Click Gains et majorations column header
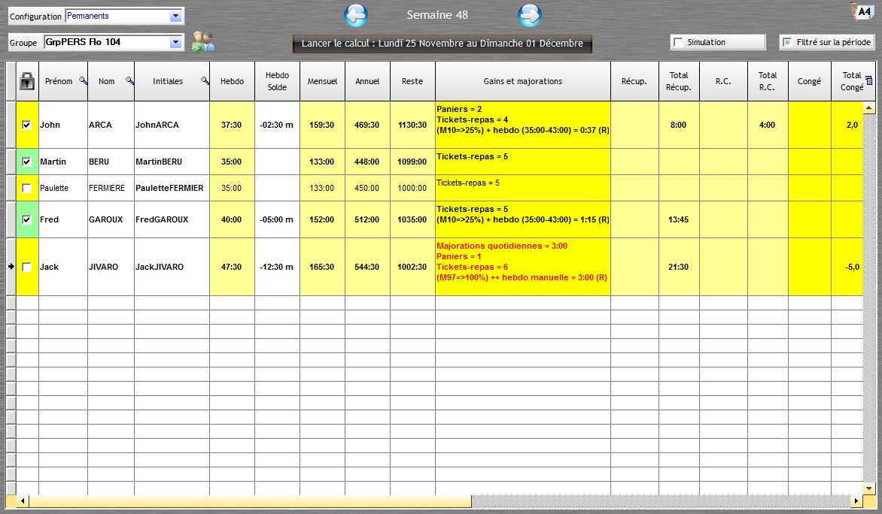 coord(522,81)
